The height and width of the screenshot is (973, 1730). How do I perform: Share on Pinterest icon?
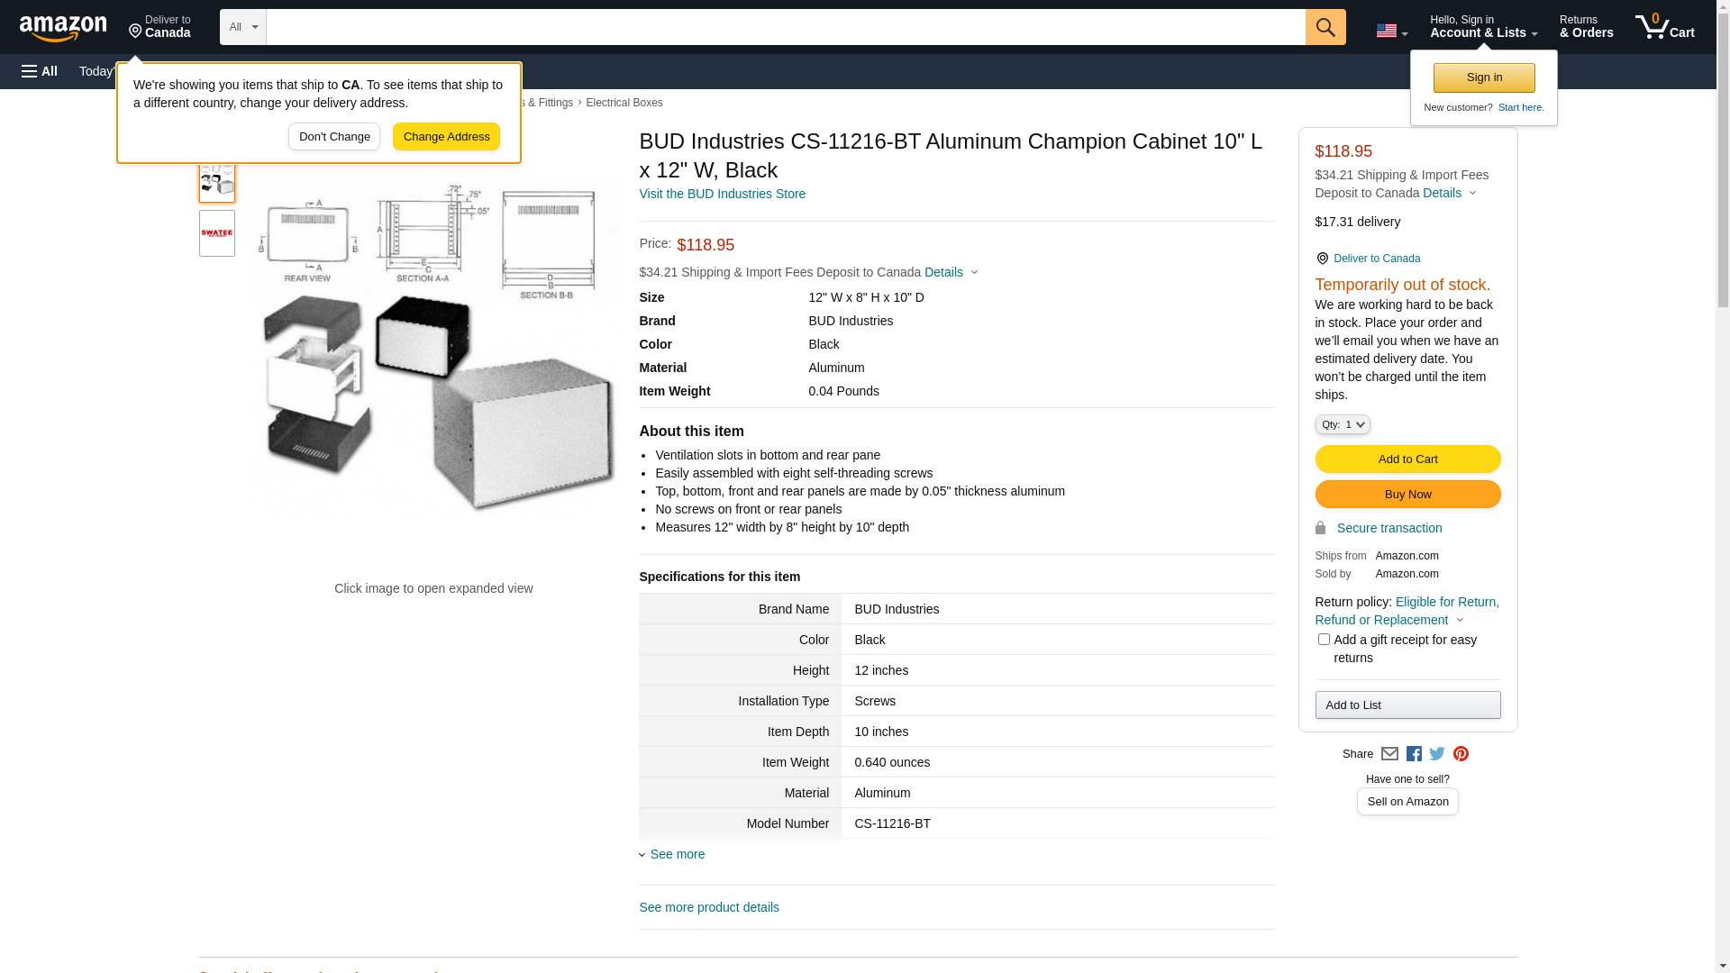tap(1461, 754)
